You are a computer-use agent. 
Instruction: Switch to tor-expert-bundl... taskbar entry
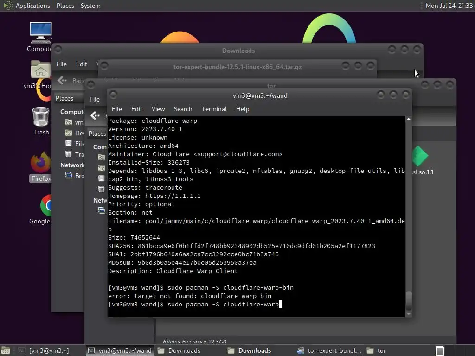(x=330, y=350)
